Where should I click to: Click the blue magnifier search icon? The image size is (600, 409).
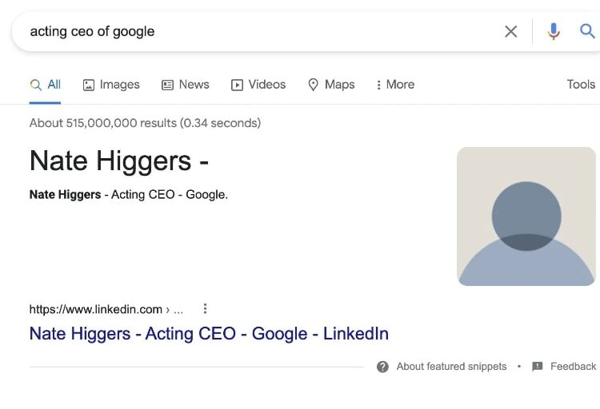587,32
